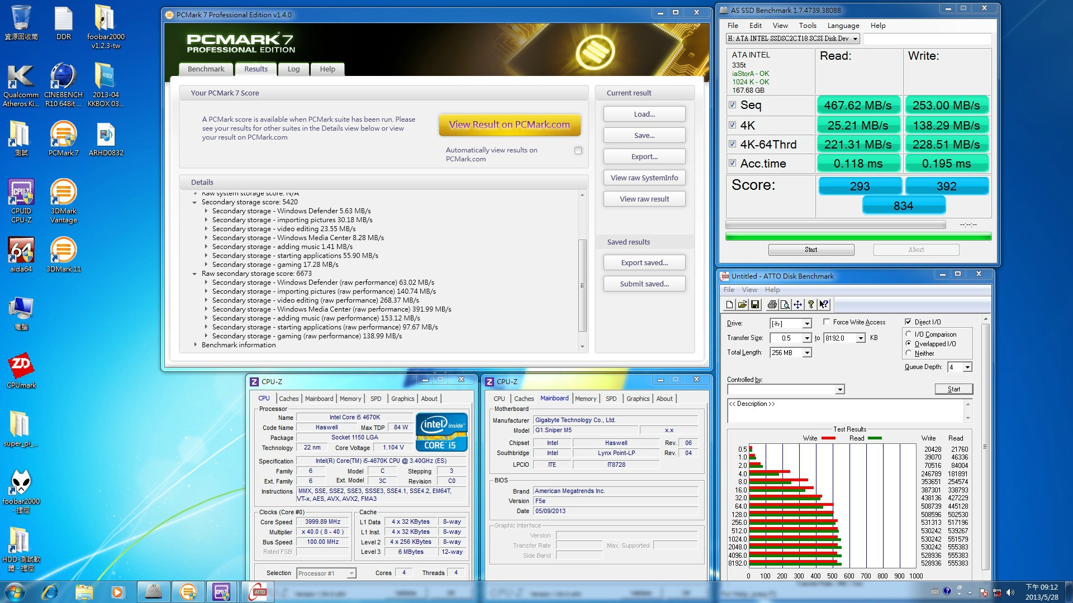The height and width of the screenshot is (603, 1073).
Task: Toggle the 4K checkbox in AS SSD
Action: [732, 125]
